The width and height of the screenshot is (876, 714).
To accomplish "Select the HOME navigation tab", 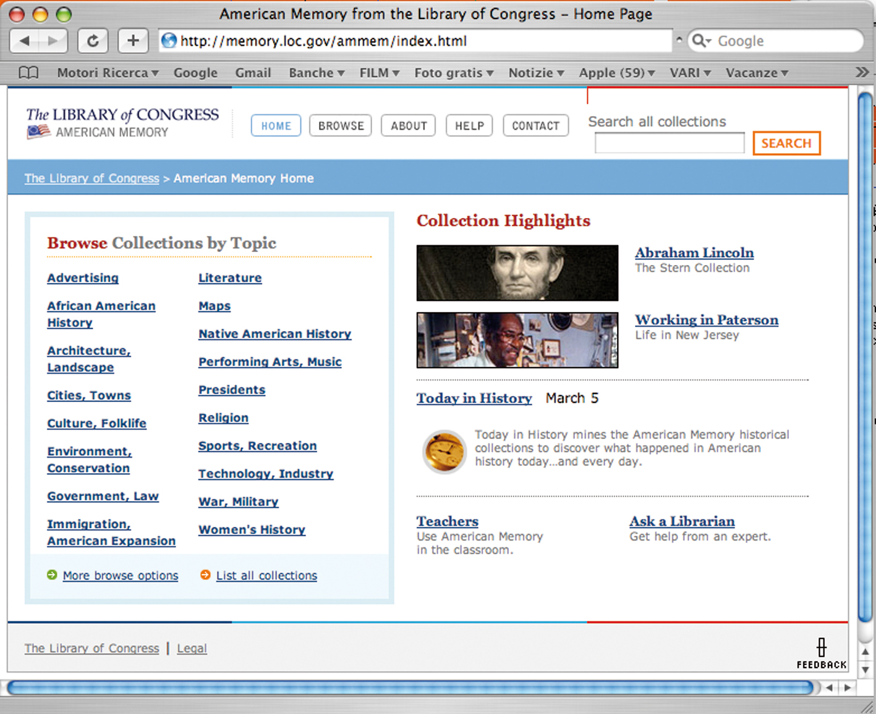I will [x=276, y=125].
